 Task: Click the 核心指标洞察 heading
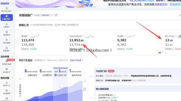tap(102, 89)
